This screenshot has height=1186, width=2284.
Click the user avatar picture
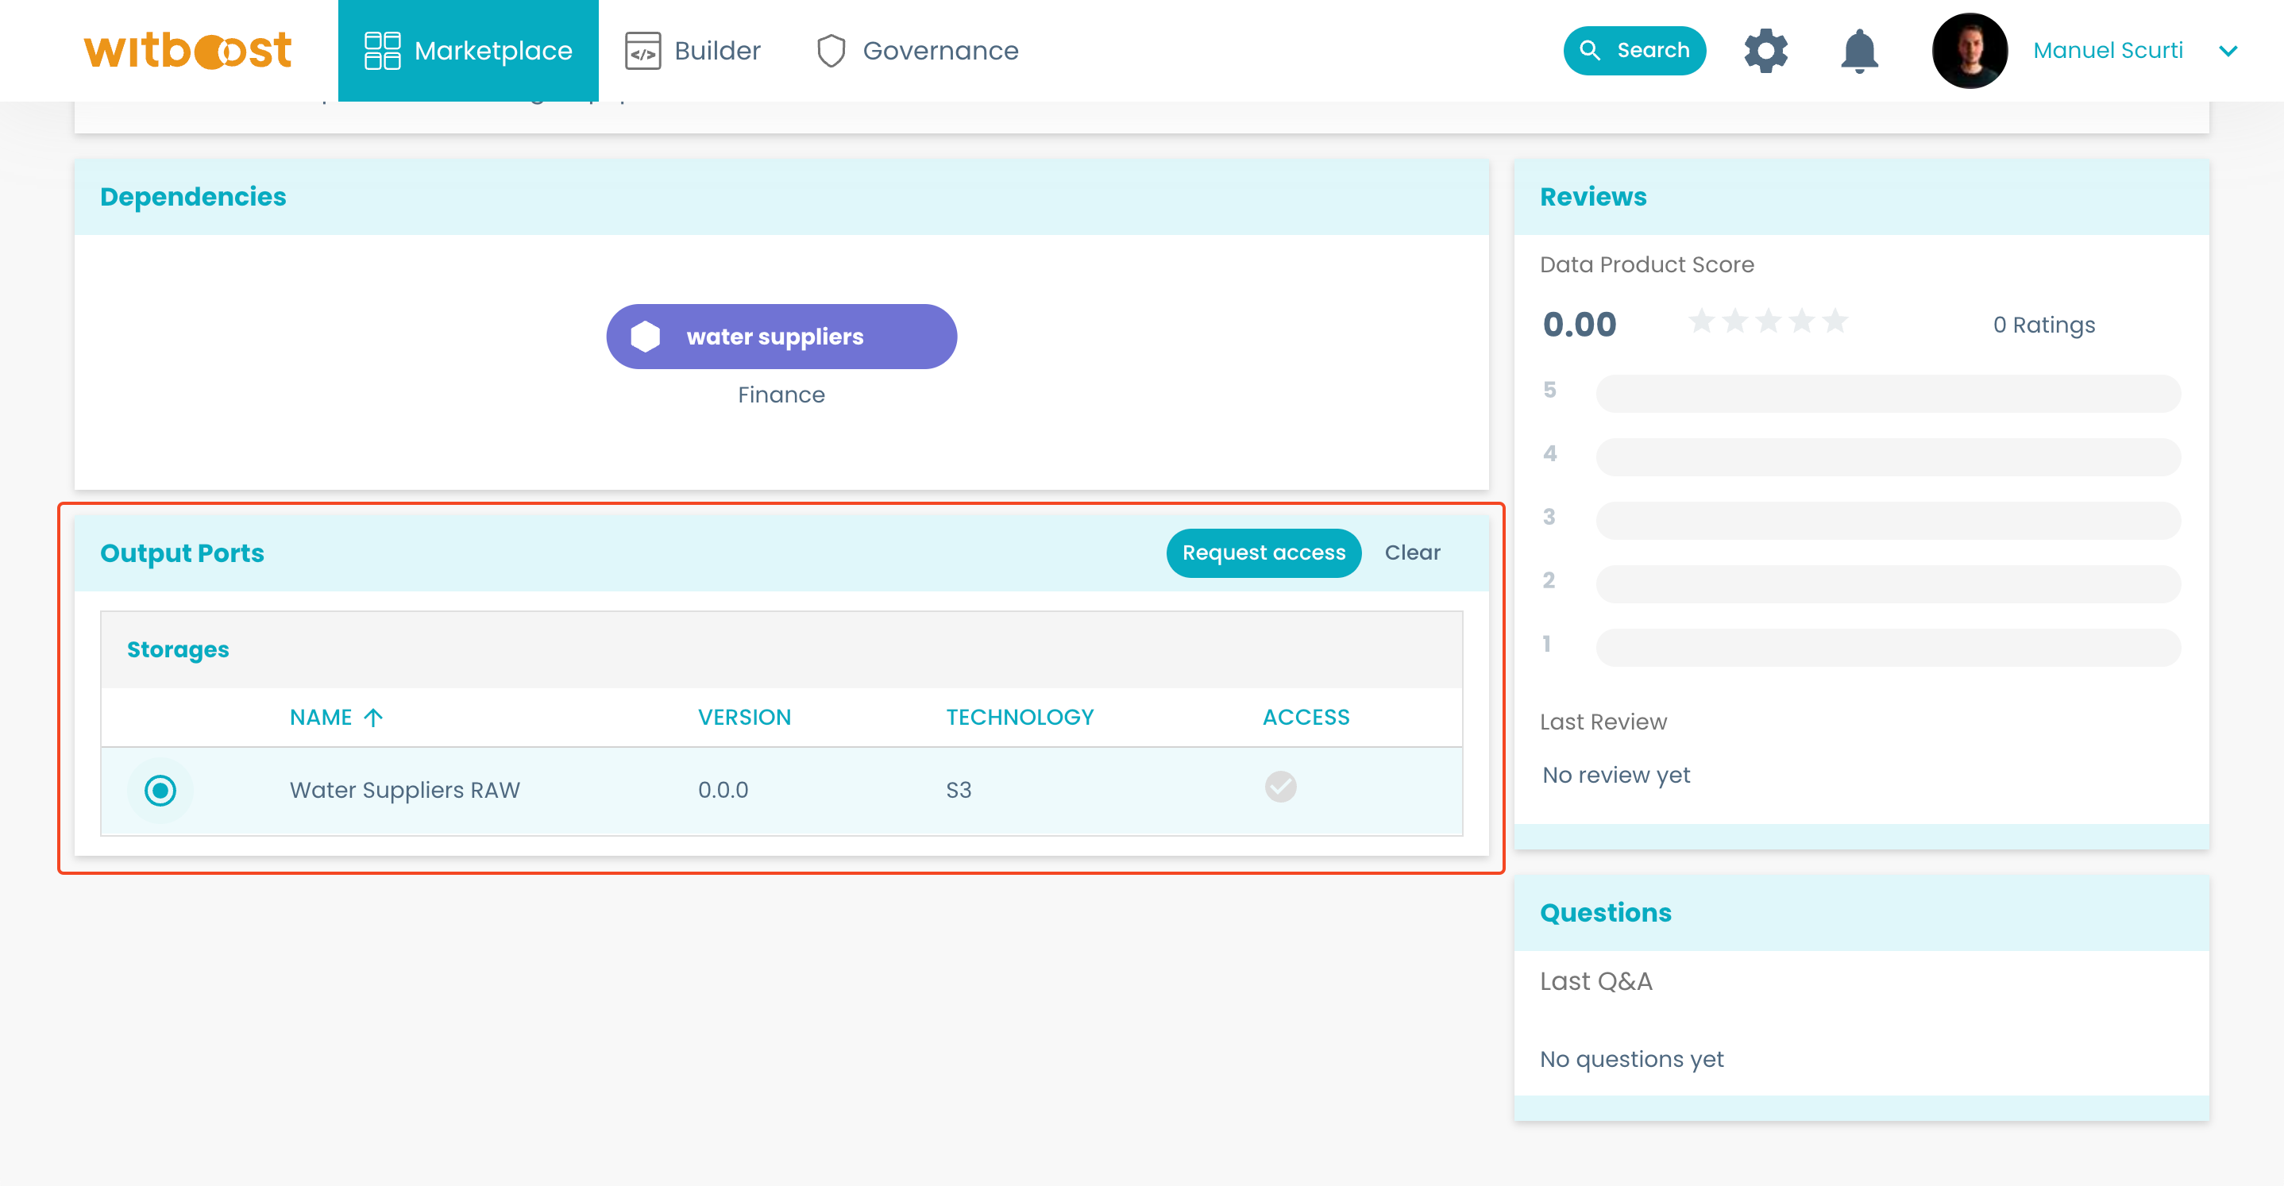tap(1970, 51)
